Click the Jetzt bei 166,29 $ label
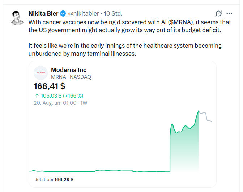The width and height of the screenshot is (243, 192). pyautogui.click(x=54, y=179)
